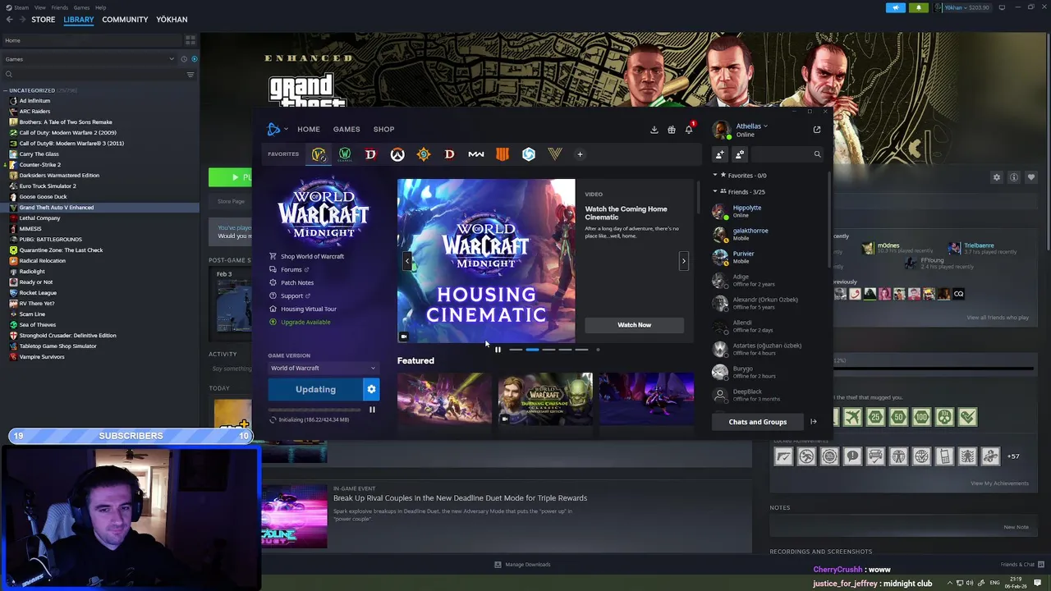Expand the Battle.net logo dropdown menu
The image size is (1051, 591).
(278, 130)
